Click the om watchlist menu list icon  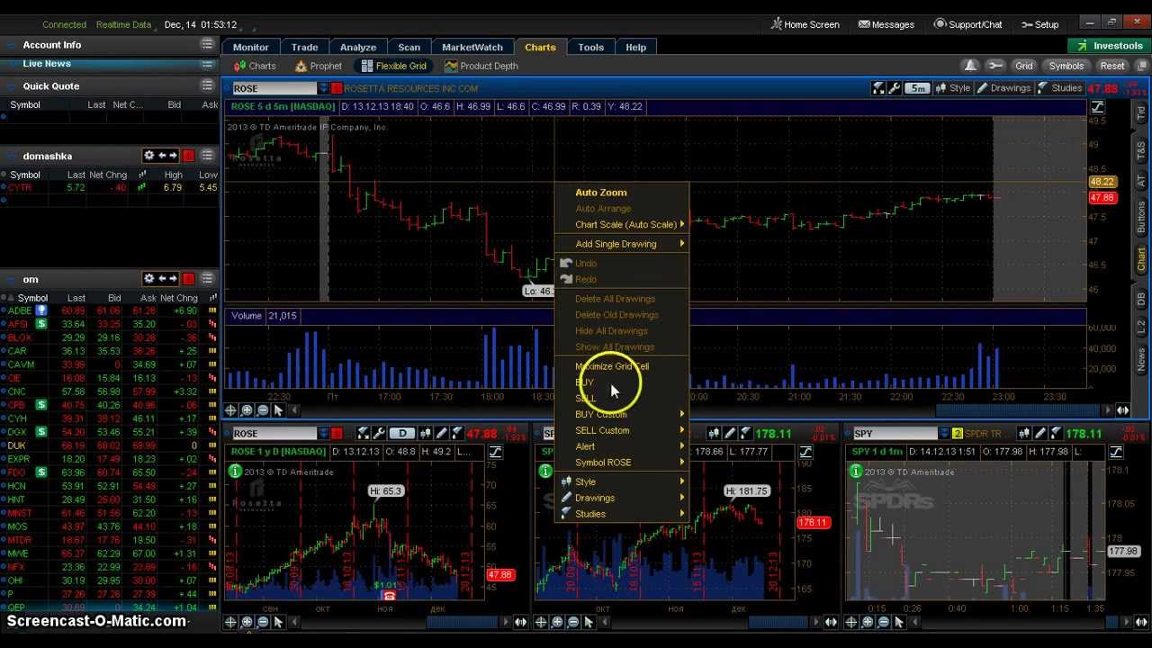pos(207,279)
